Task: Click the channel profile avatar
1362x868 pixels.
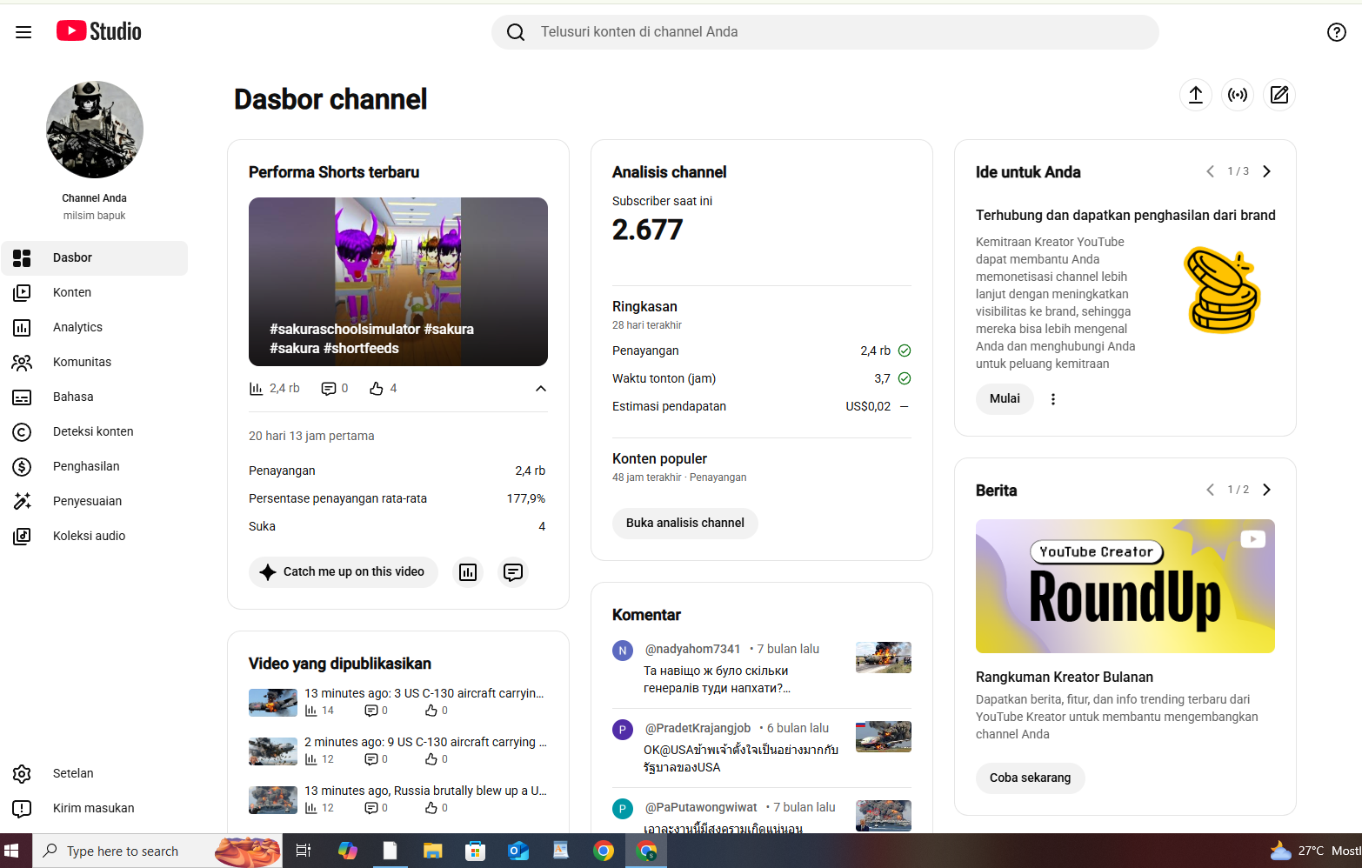Action: tap(95, 130)
